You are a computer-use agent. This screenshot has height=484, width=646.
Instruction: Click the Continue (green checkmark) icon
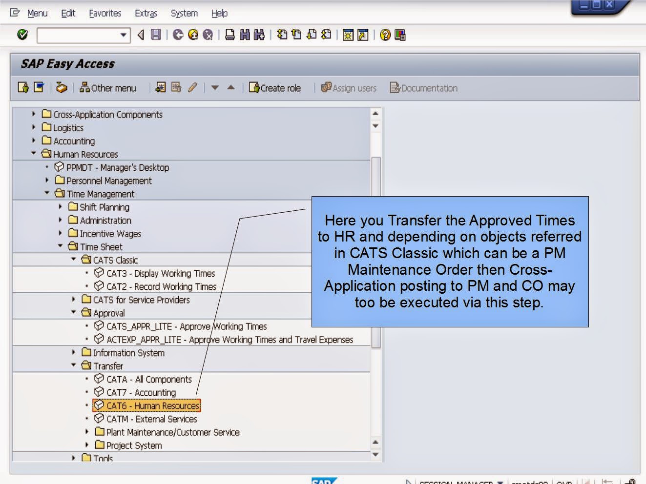point(22,34)
